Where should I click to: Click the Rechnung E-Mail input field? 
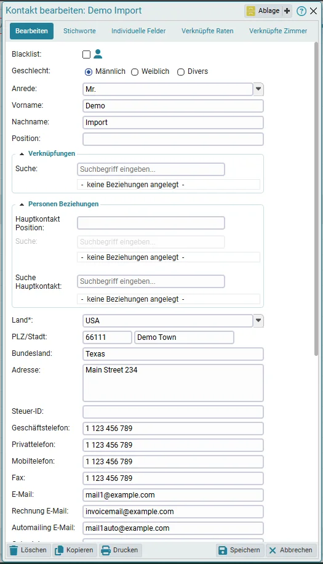pyautogui.click(x=173, y=512)
